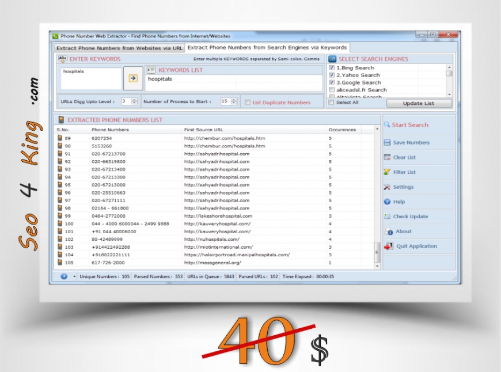Click the phone icon of row 105

pos(60,263)
